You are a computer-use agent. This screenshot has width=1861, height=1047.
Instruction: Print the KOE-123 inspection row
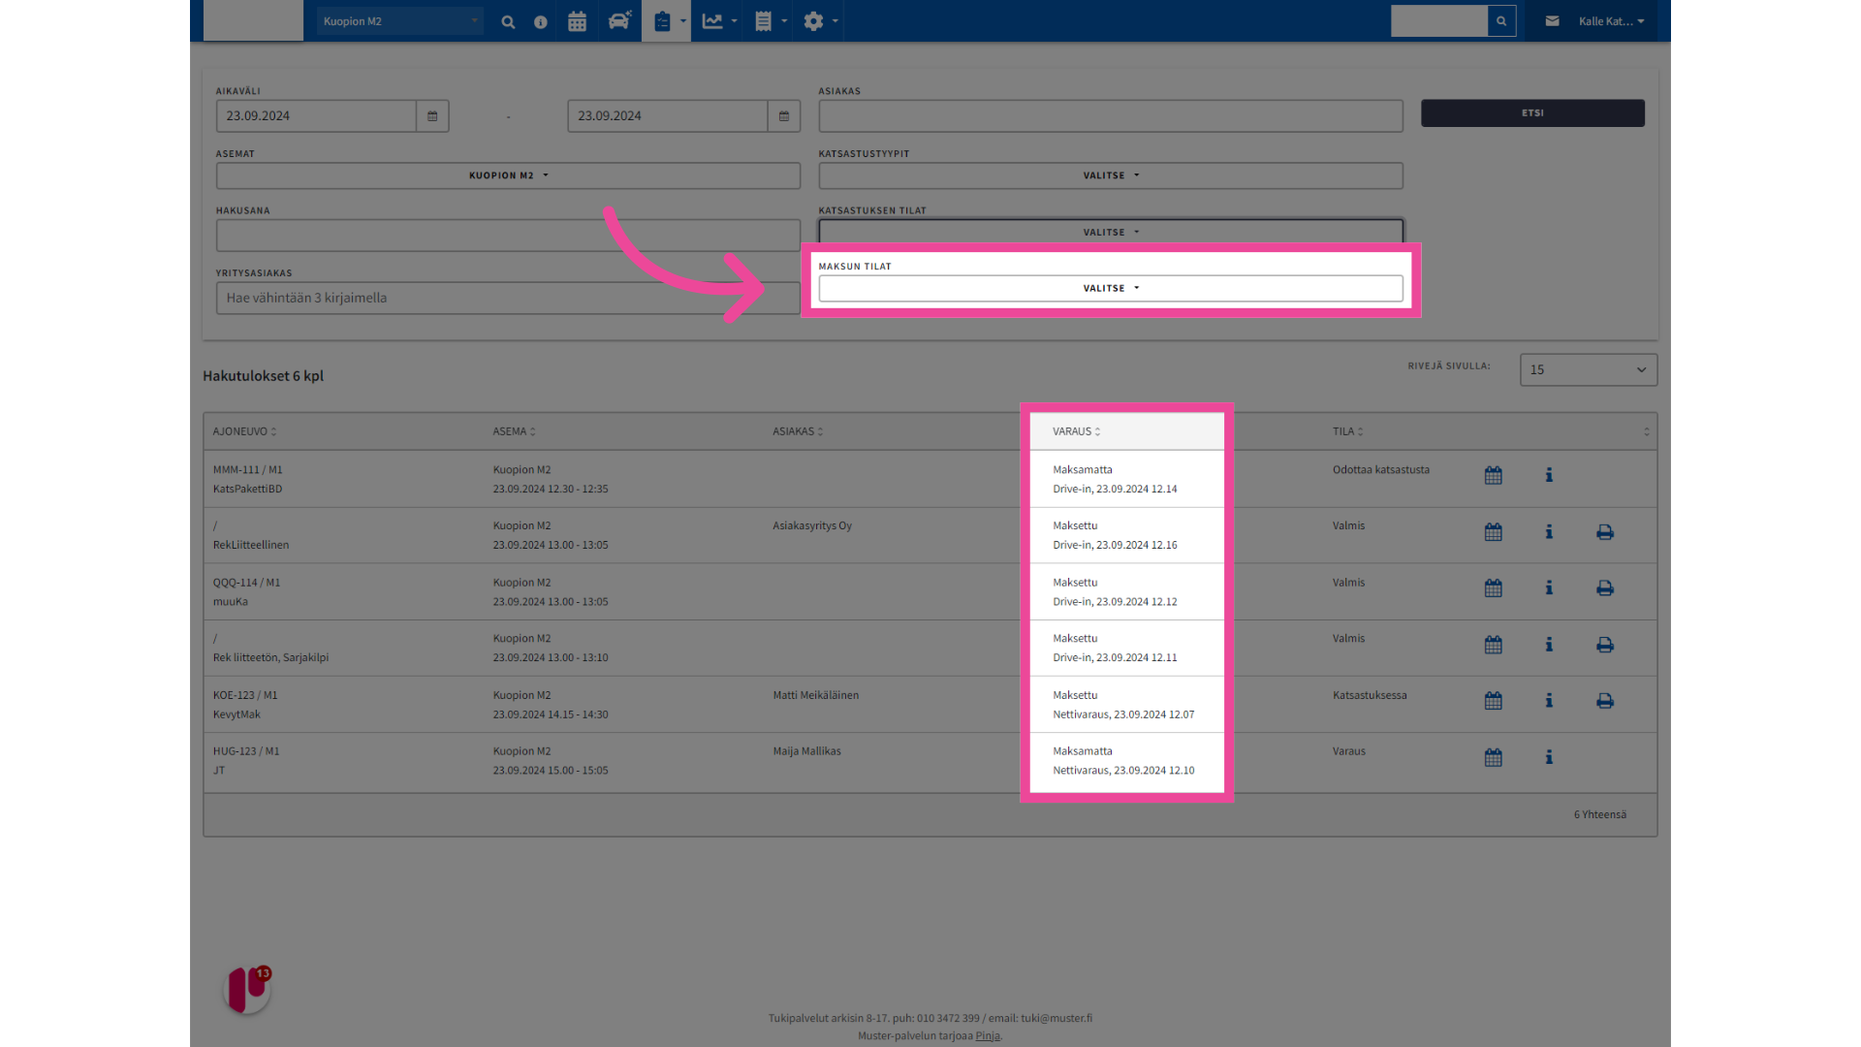[x=1605, y=701]
